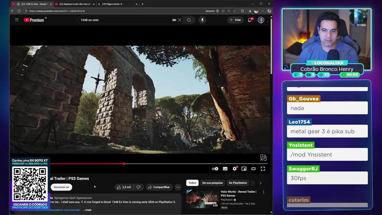The height and width of the screenshot is (215, 382).
Task: Open the Criar create dropdown
Action: pos(235,20)
